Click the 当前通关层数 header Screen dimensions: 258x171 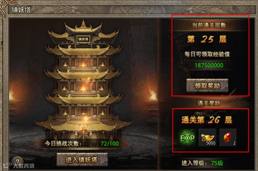209,25
